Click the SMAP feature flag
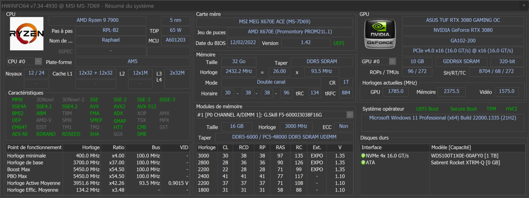 pos(119,121)
